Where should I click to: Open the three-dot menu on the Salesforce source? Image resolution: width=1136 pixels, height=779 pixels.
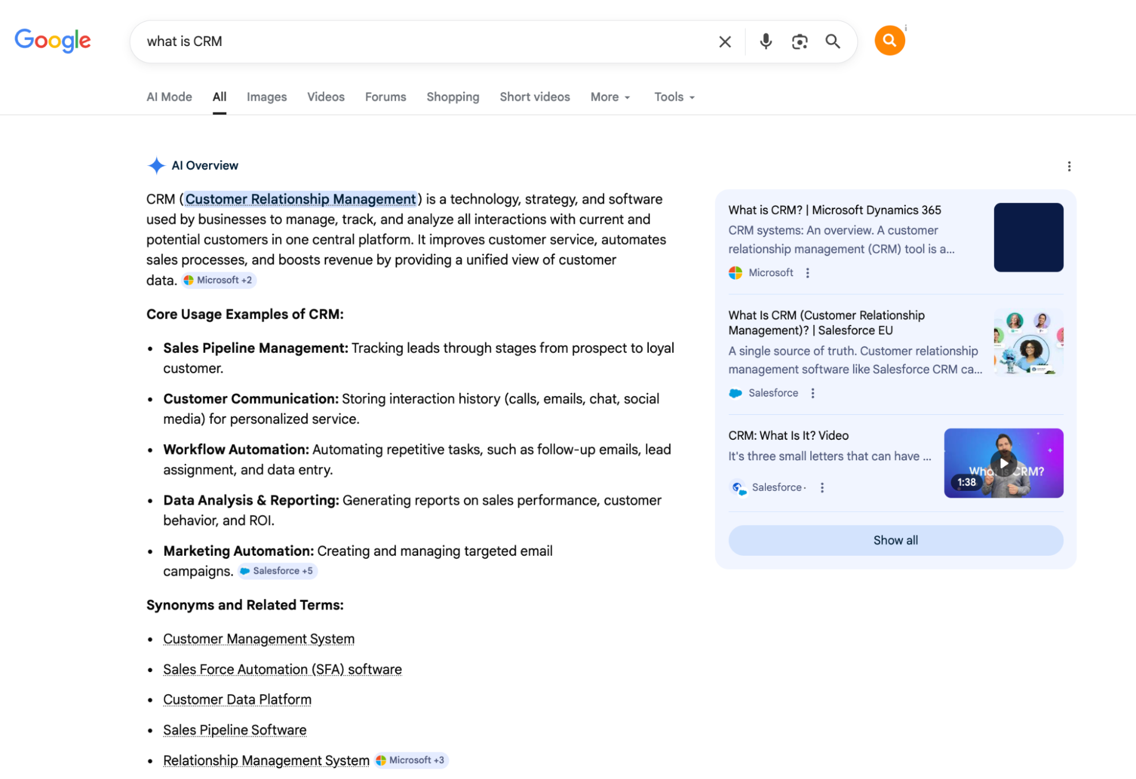pos(813,393)
